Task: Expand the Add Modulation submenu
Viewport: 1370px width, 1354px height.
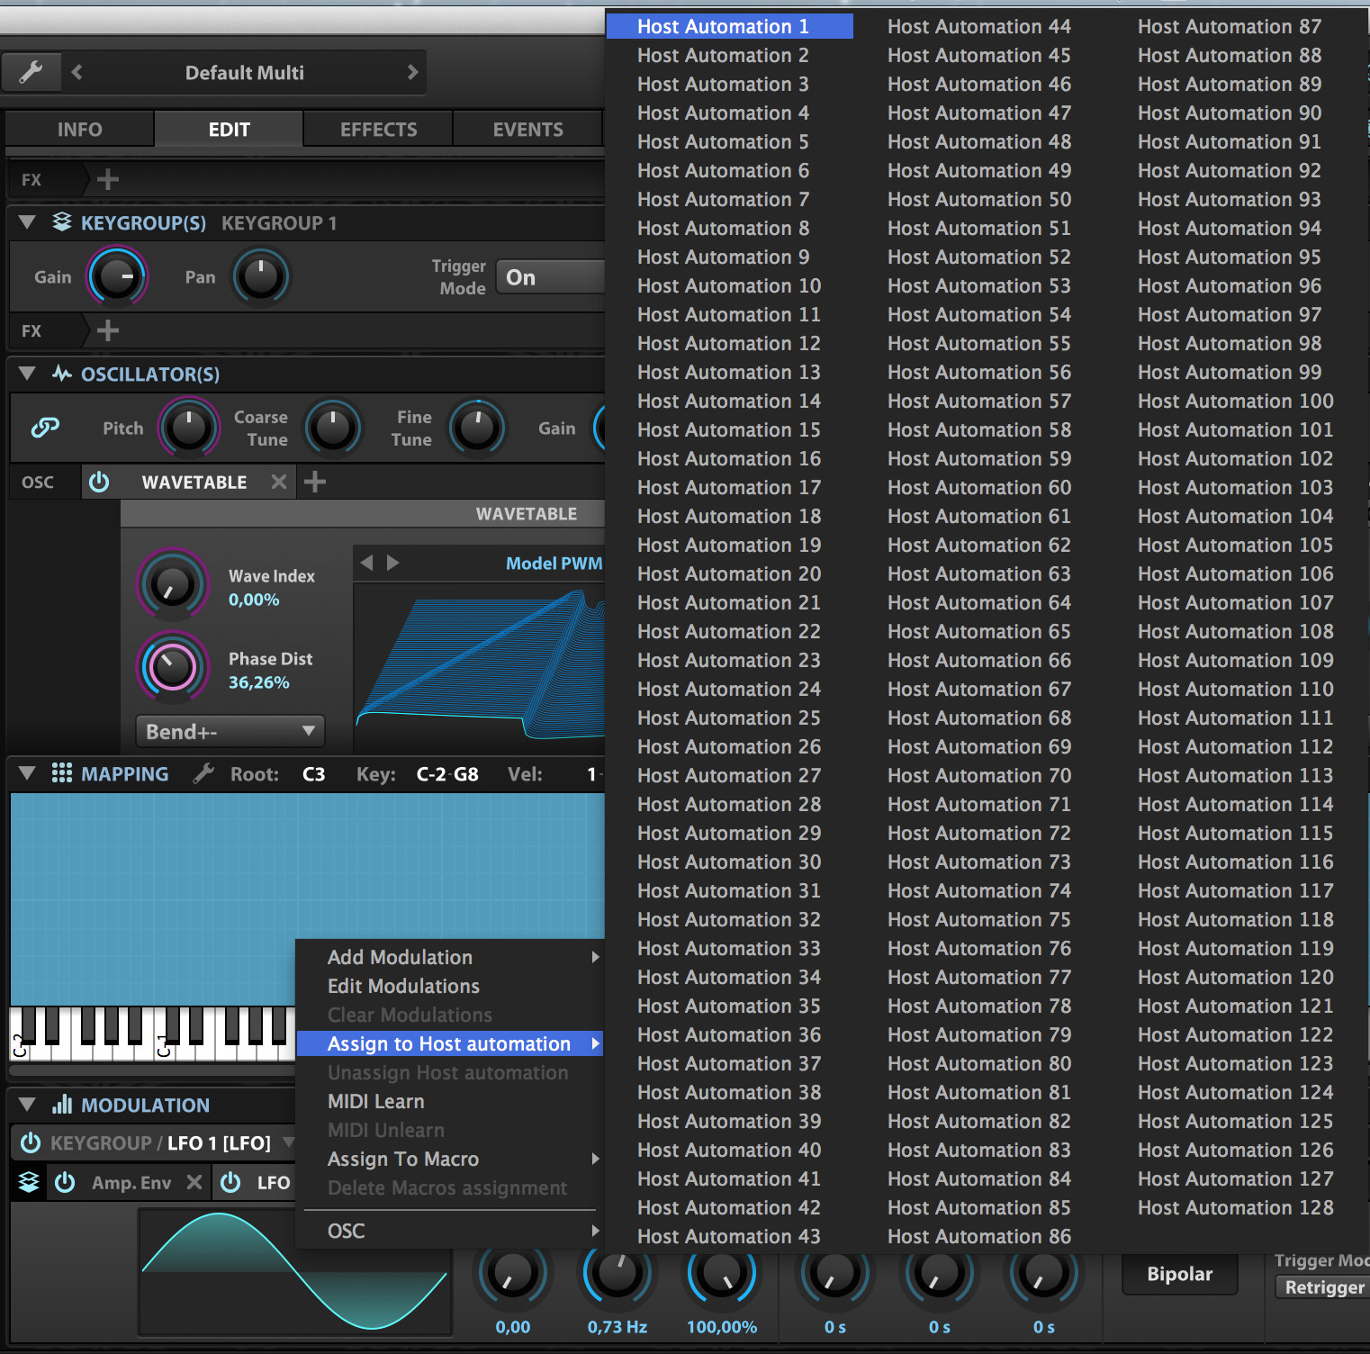Action: tap(450, 957)
